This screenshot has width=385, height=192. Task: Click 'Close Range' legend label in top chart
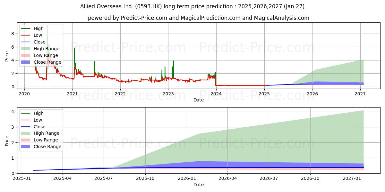(47, 62)
